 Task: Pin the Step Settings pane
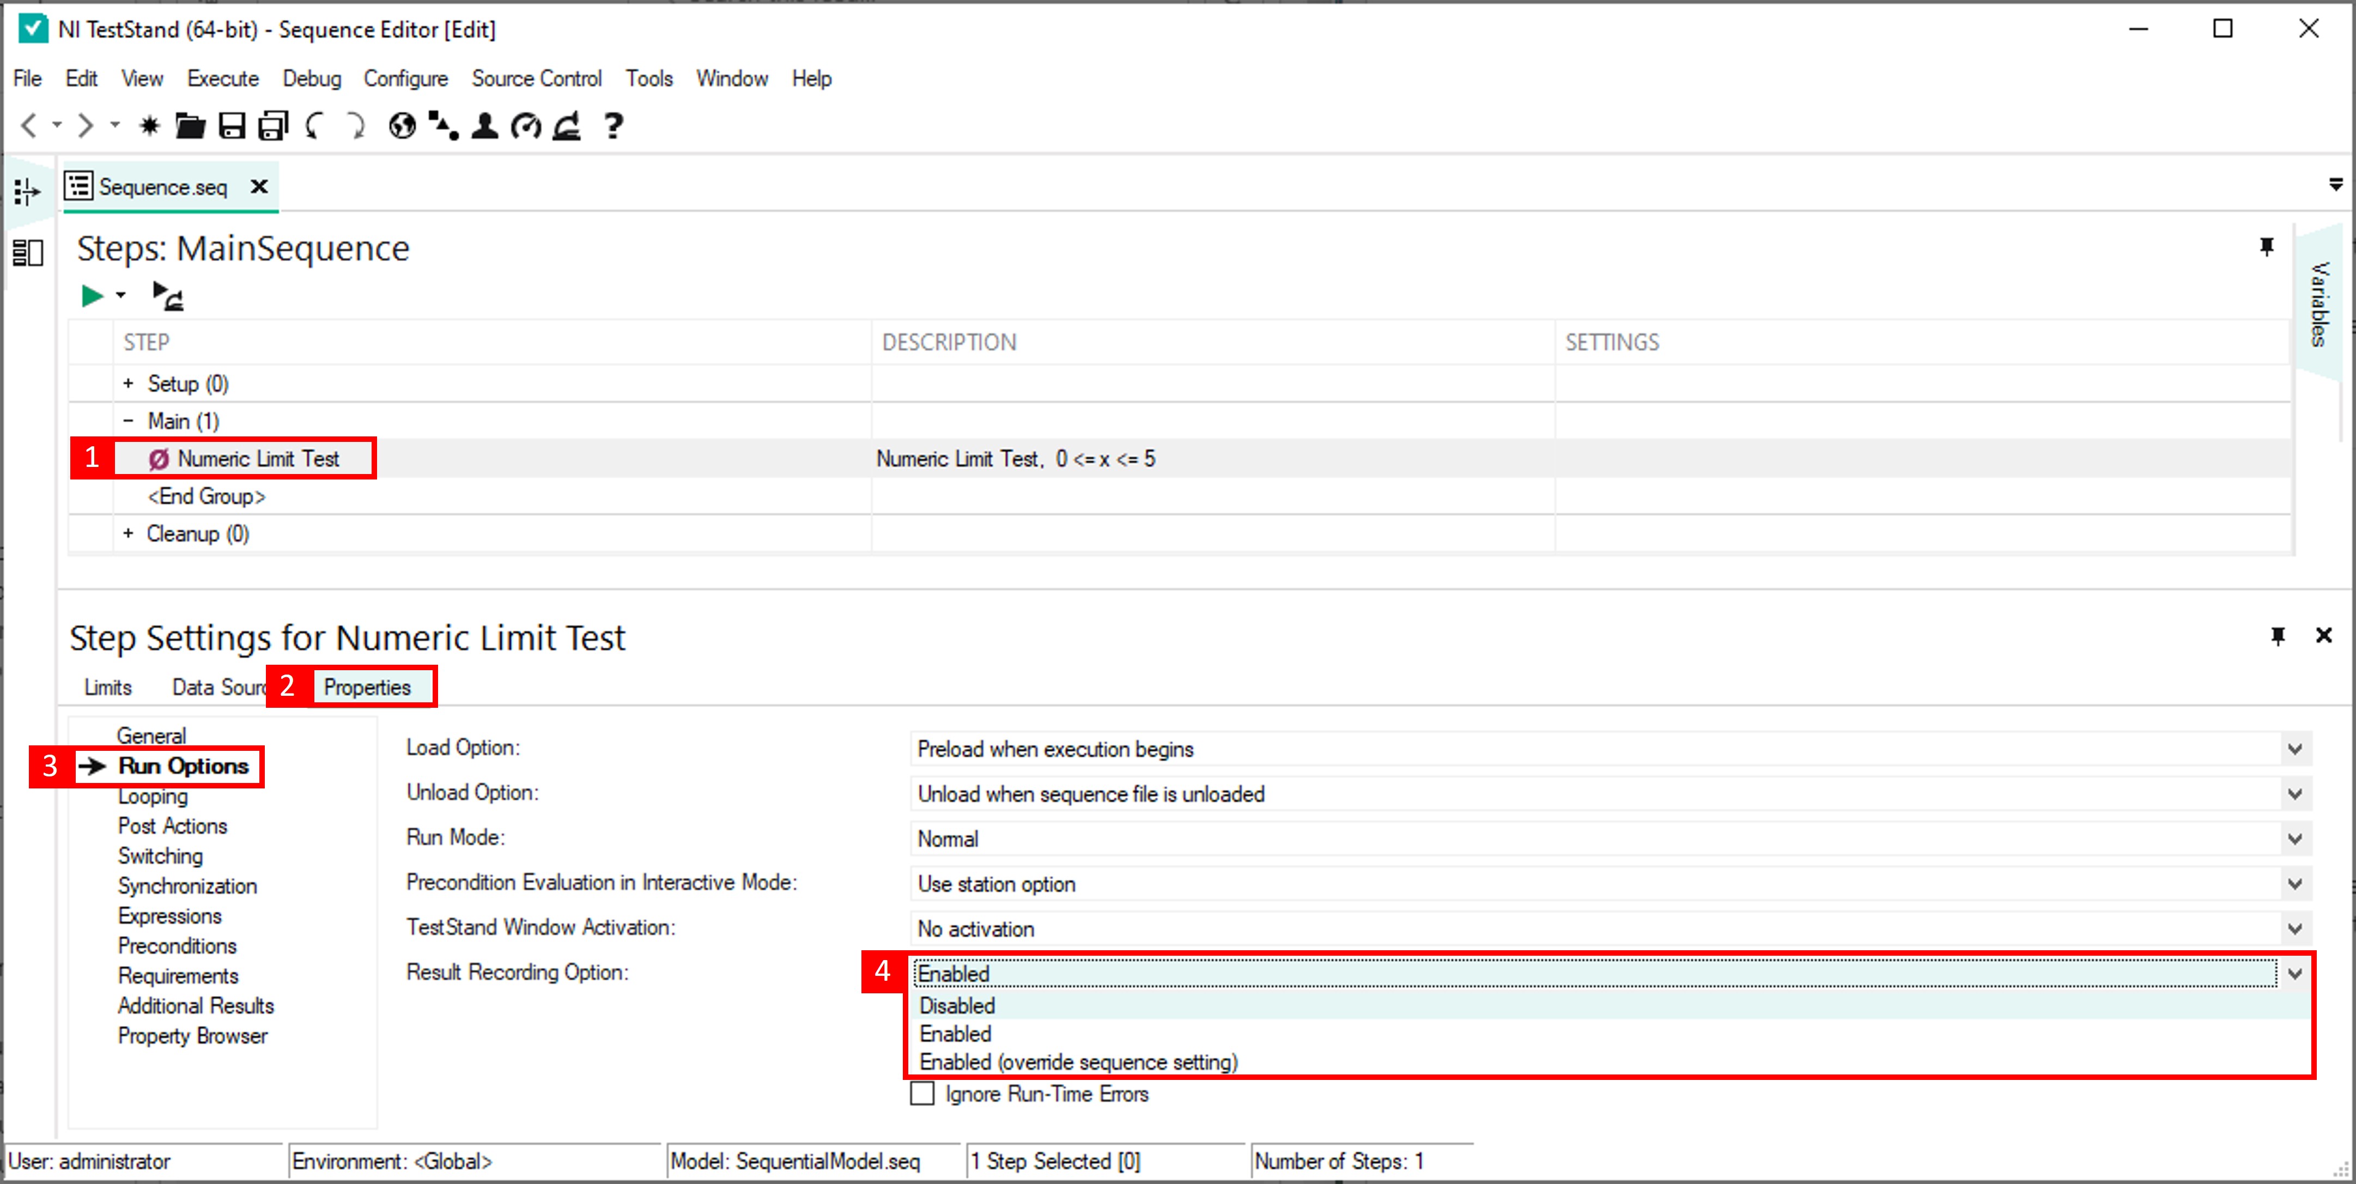[x=2278, y=635]
